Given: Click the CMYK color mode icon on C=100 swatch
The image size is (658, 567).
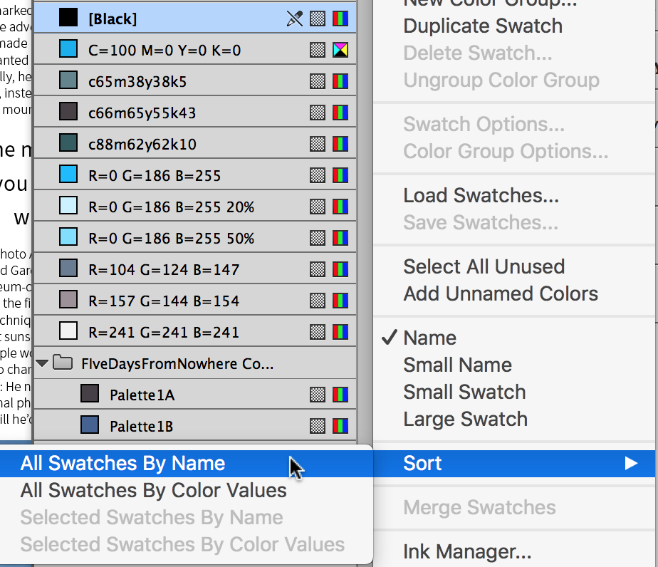Looking at the screenshot, I should (x=340, y=50).
